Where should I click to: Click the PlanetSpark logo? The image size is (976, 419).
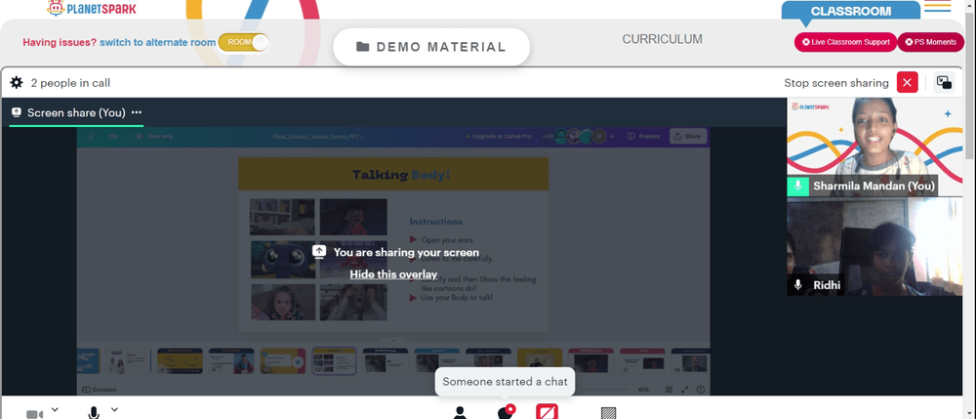[91, 8]
